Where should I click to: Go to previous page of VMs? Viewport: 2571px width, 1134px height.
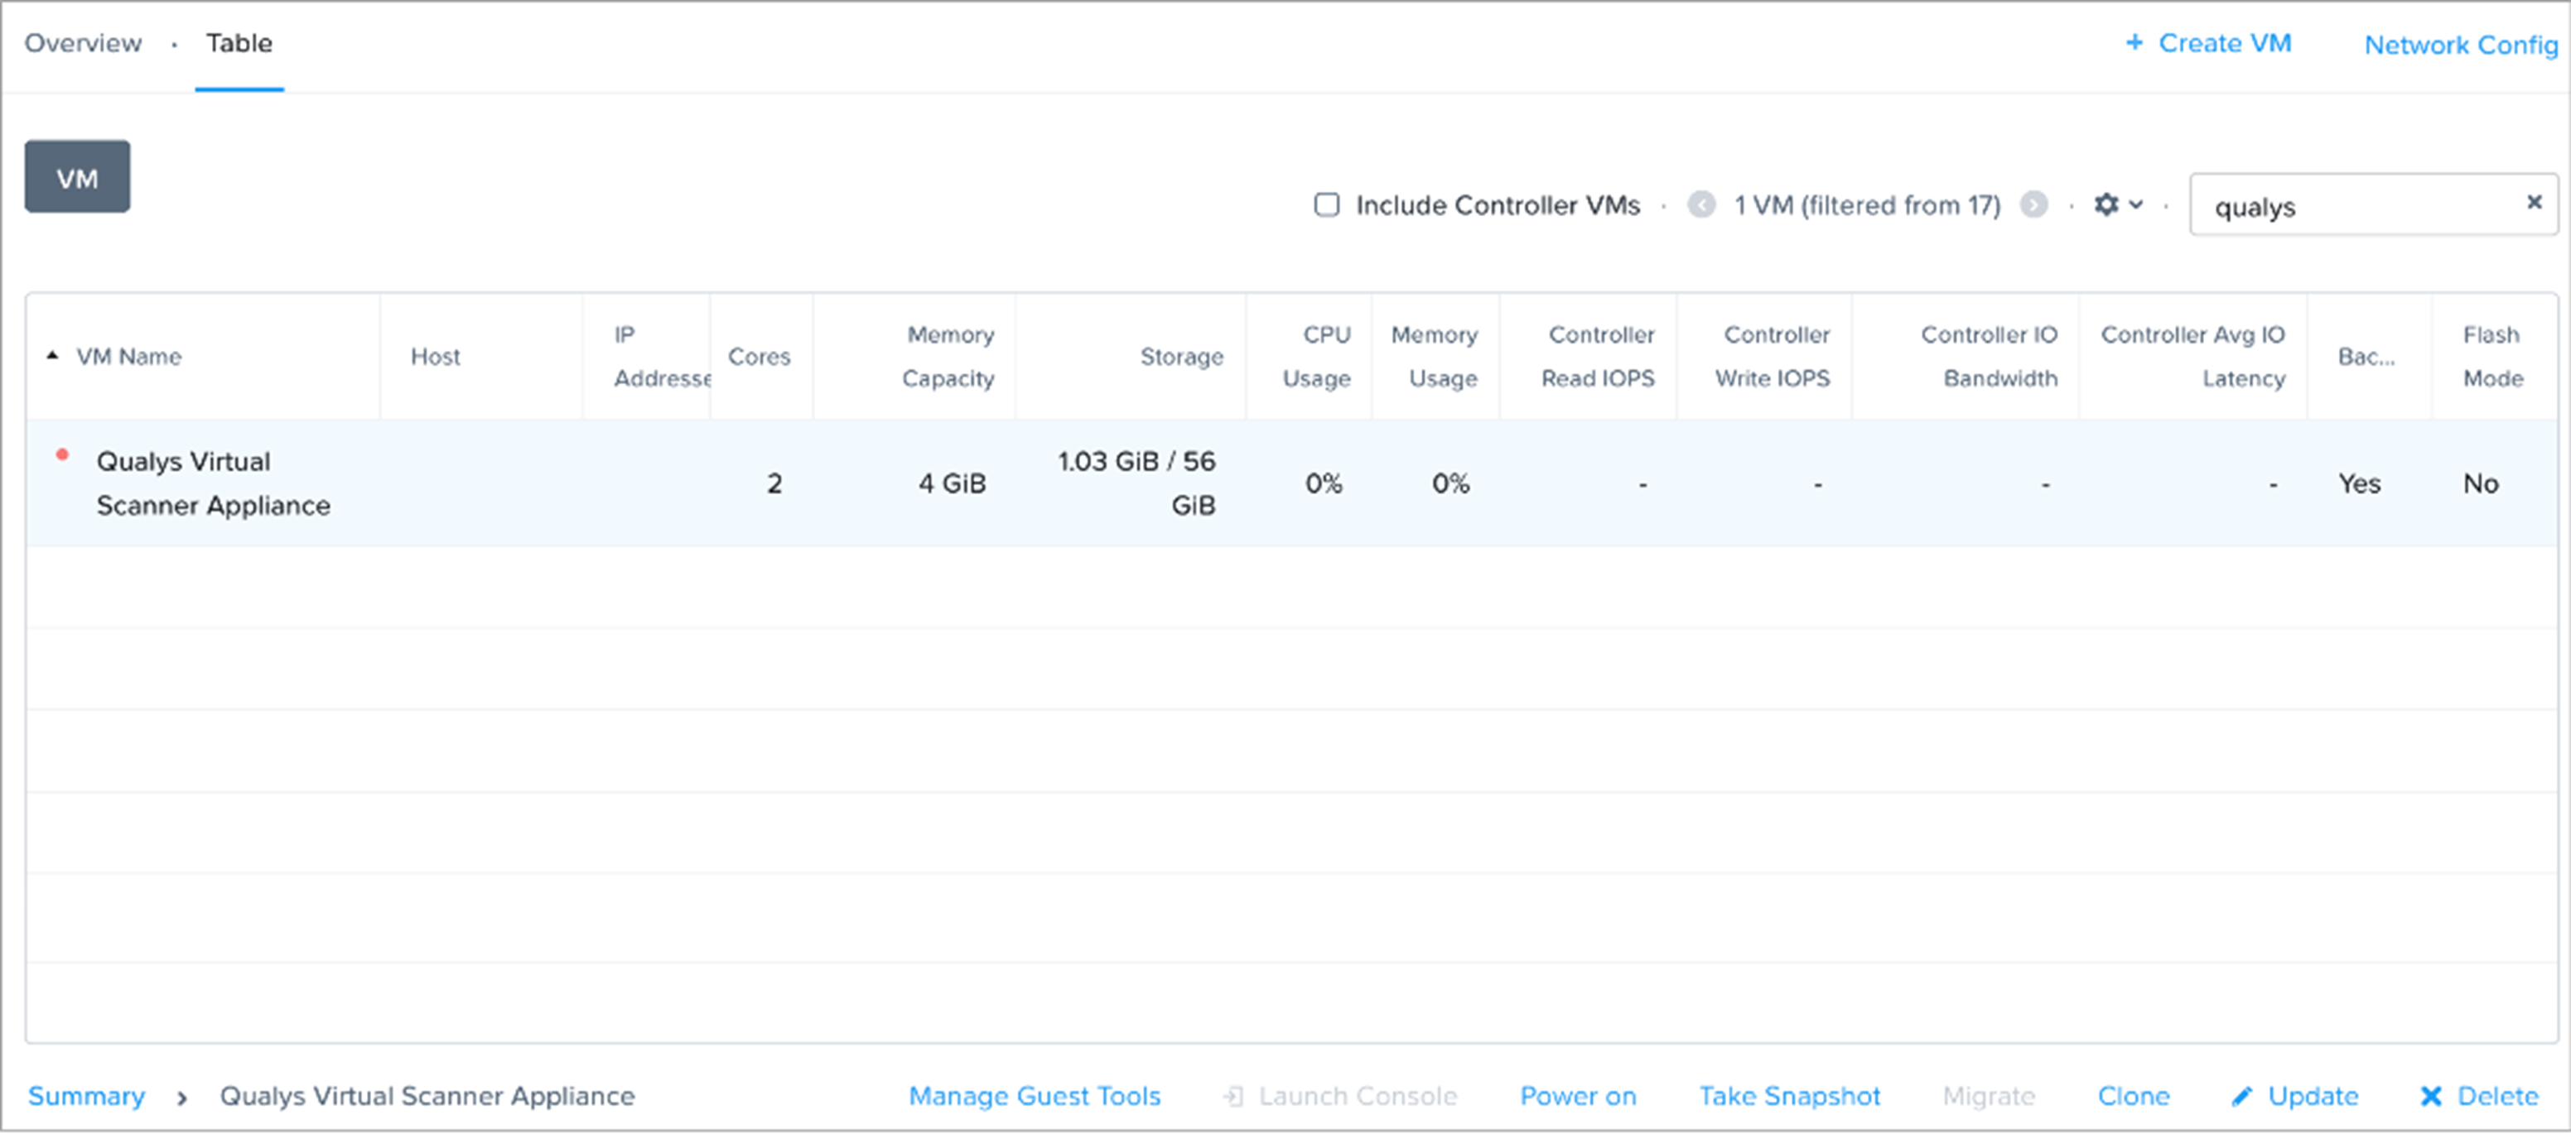(x=1700, y=204)
